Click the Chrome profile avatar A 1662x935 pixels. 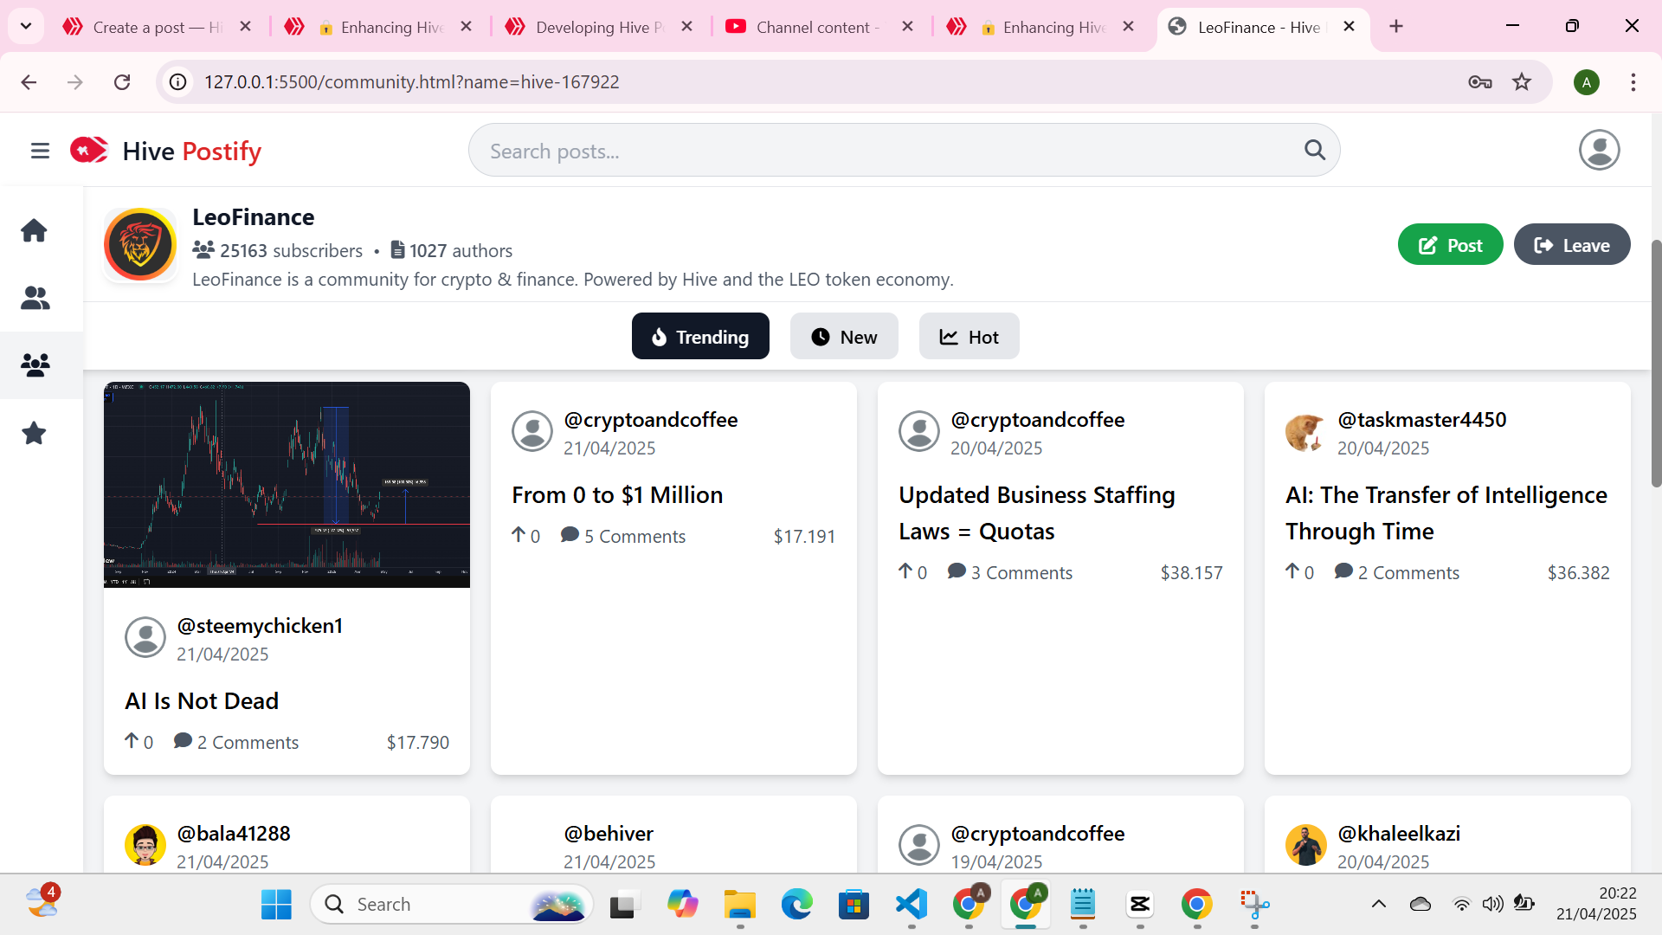click(x=1586, y=82)
